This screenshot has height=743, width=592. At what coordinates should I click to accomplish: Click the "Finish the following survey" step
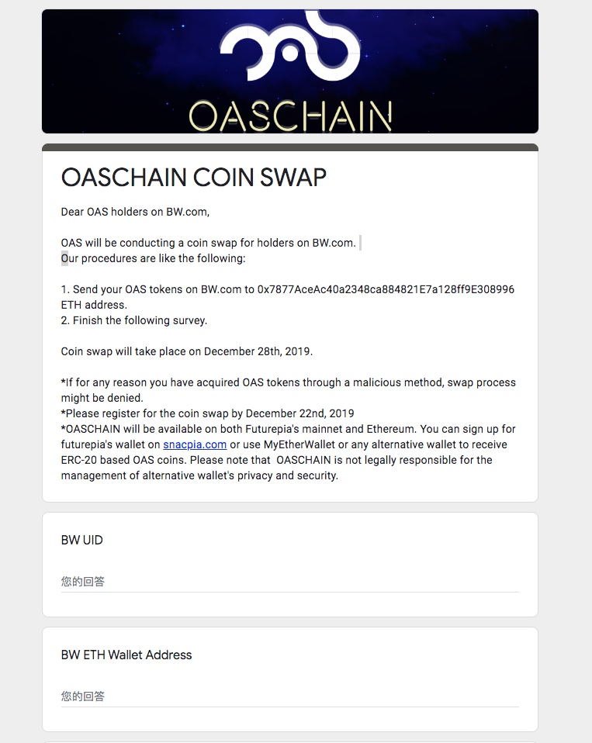tap(134, 320)
